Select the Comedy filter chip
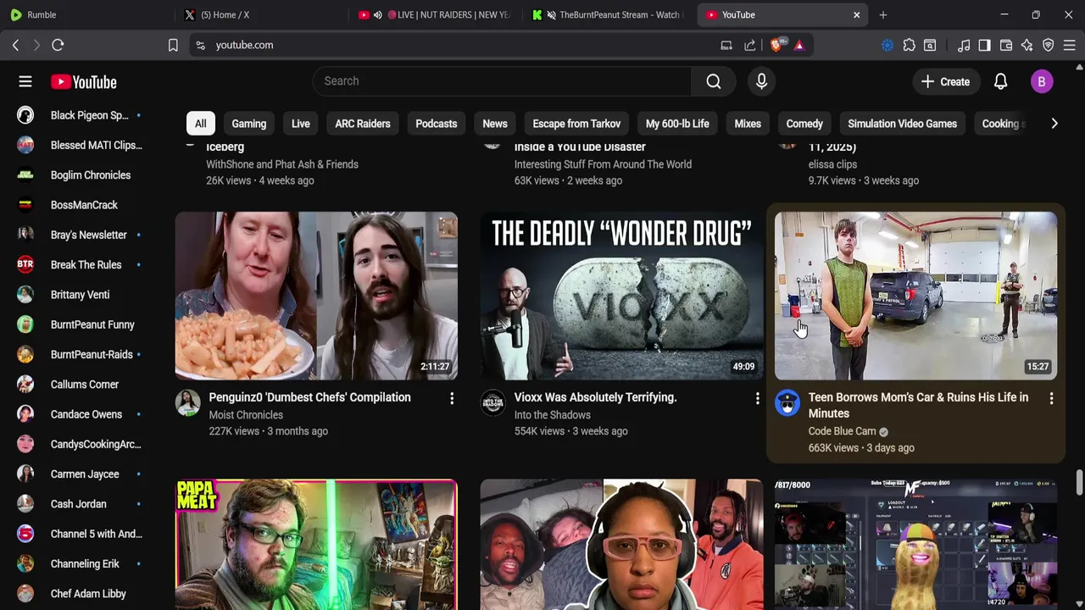1085x610 pixels. (x=804, y=124)
